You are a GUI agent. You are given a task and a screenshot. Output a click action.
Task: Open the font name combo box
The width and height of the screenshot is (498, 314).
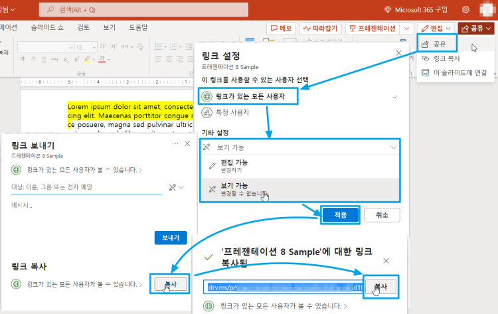coord(46,47)
